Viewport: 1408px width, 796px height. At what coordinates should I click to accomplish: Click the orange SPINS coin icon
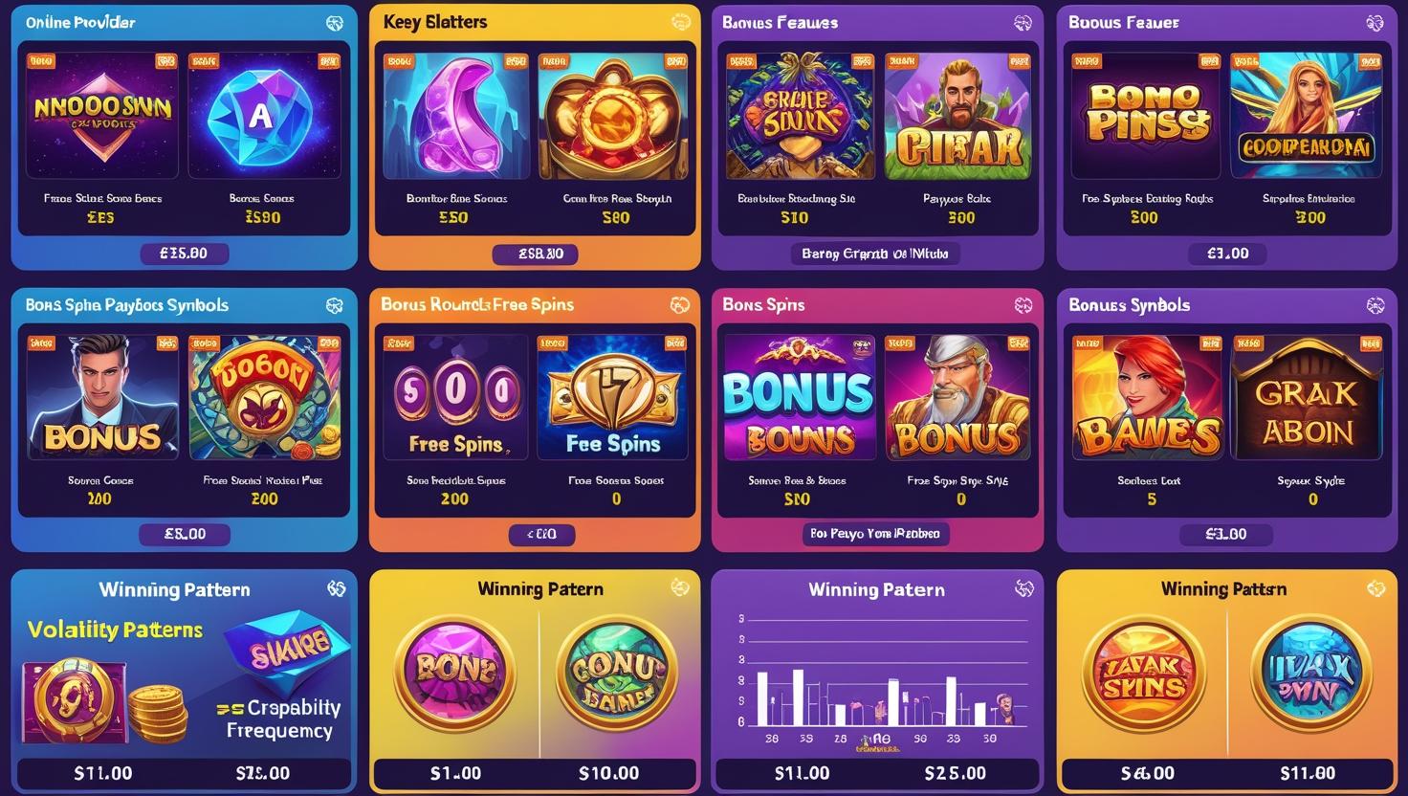[x=1144, y=674]
